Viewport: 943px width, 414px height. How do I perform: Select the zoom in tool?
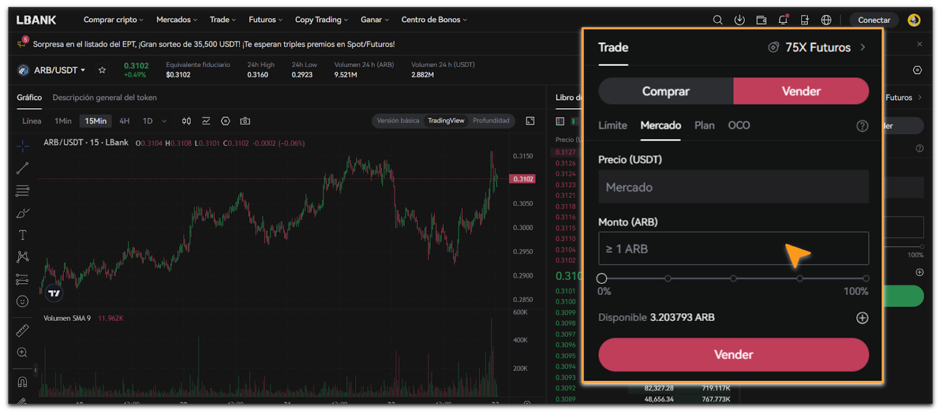tap(22, 353)
